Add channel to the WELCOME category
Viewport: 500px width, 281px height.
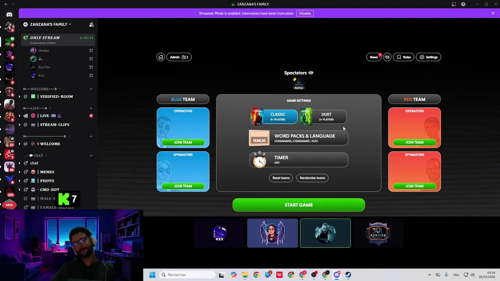91,89
